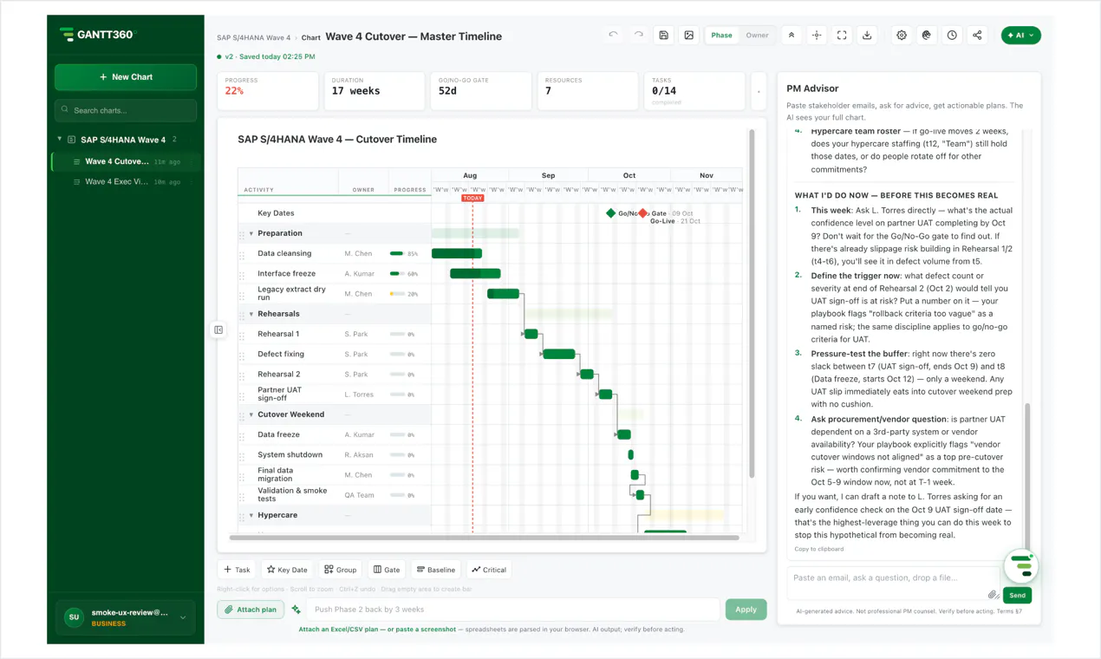The height and width of the screenshot is (659, 1101).
Task: Focus the Push Phase 2 prompt field
Action: [513, 610]
